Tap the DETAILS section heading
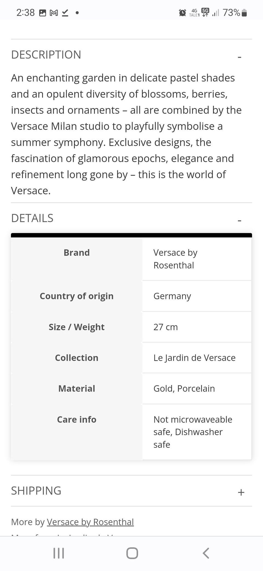263x571 pixels. pos(32,218)
